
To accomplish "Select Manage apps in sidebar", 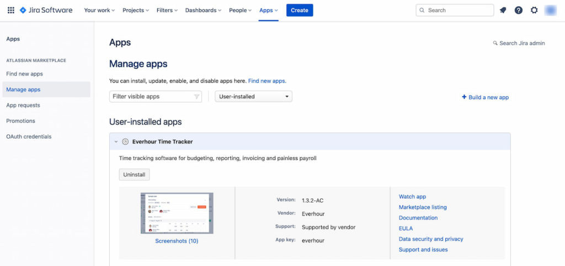I will (x=46, y=90).
